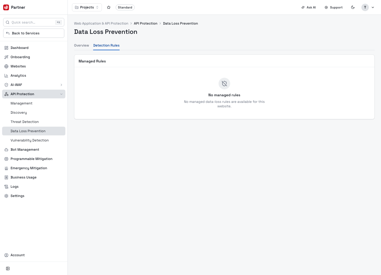This screenshot has width=381, height=275.
Task: Click the Standard plan badge
Action: point(125,7)
